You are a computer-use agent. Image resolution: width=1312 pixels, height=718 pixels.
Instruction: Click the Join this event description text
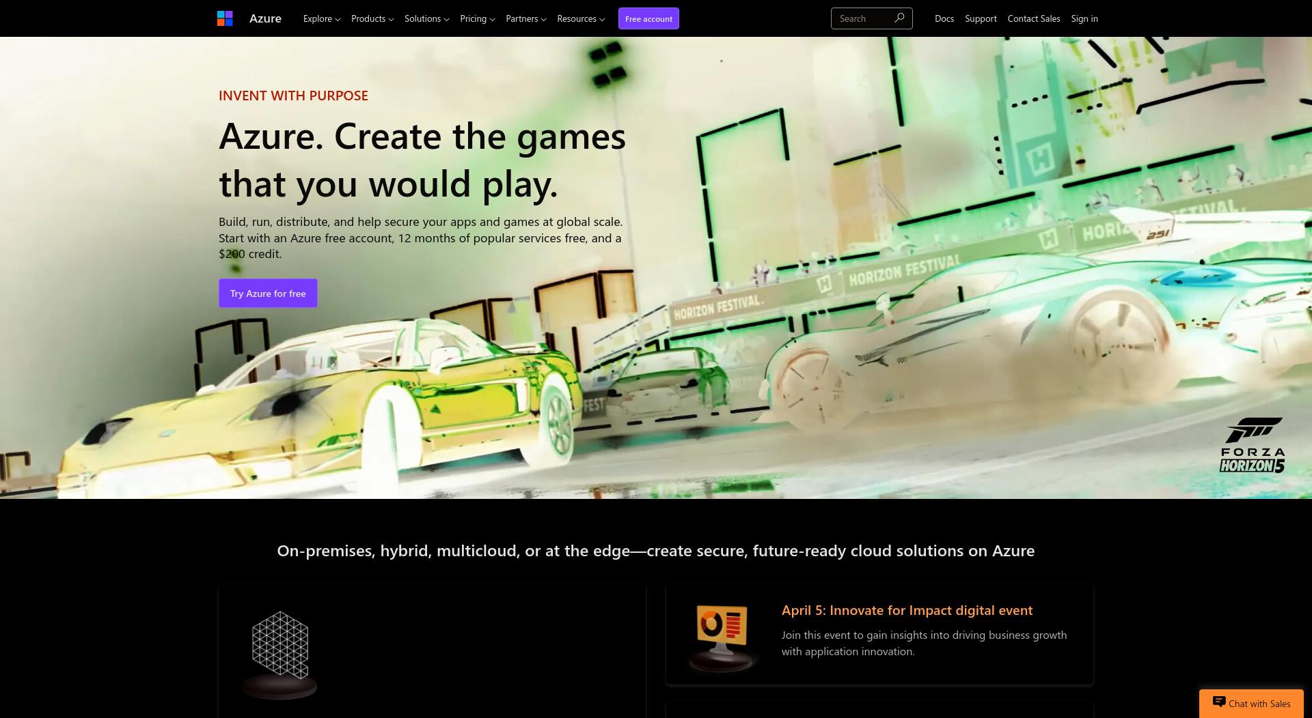click(x=924, y=643)
